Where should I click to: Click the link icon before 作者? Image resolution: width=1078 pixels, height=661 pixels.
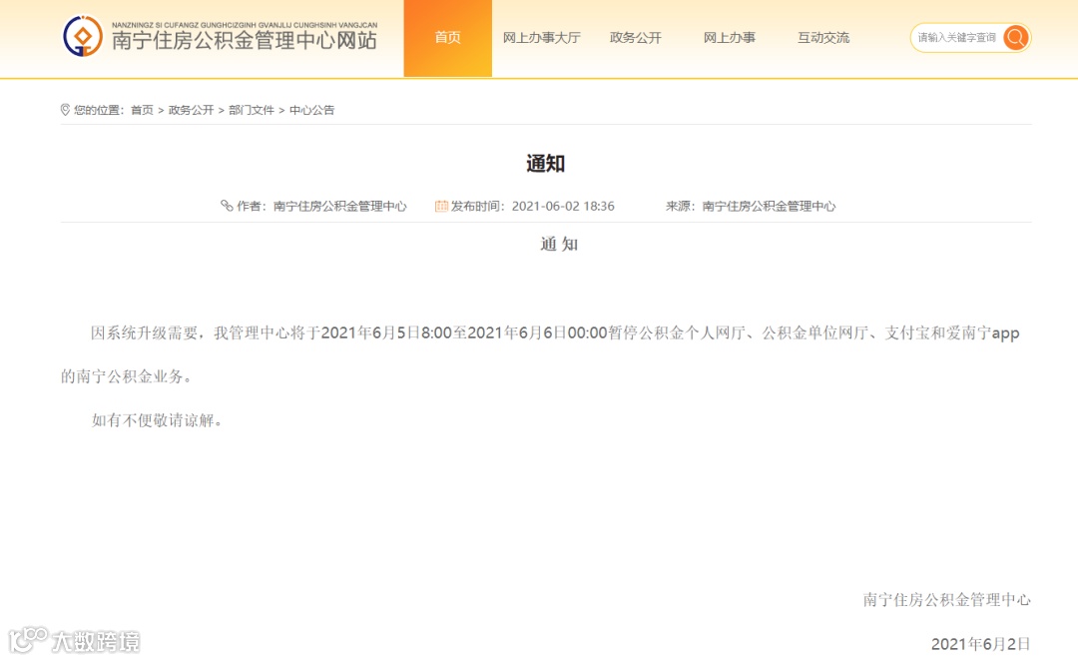227,206
